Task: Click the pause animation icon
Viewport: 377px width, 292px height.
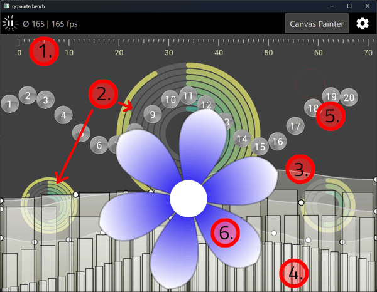Action: click(9, 24)
